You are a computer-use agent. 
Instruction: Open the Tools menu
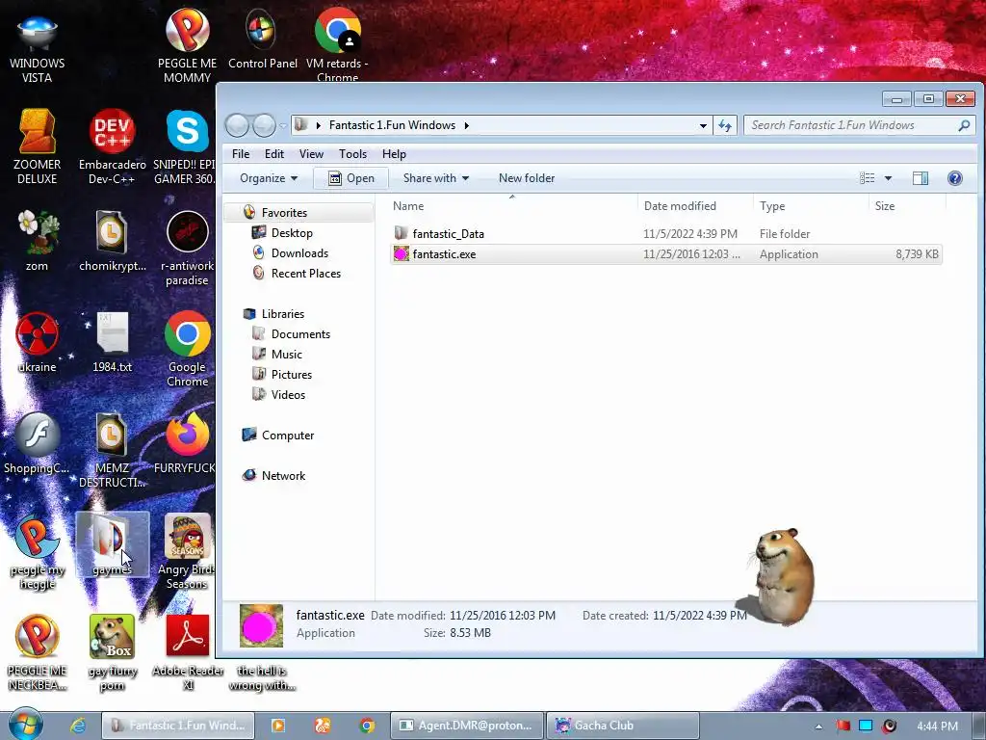pos(352,154)
